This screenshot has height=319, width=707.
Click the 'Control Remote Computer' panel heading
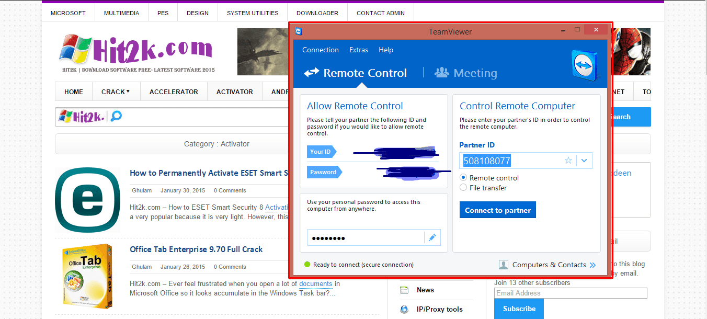(x=517, y=106)
